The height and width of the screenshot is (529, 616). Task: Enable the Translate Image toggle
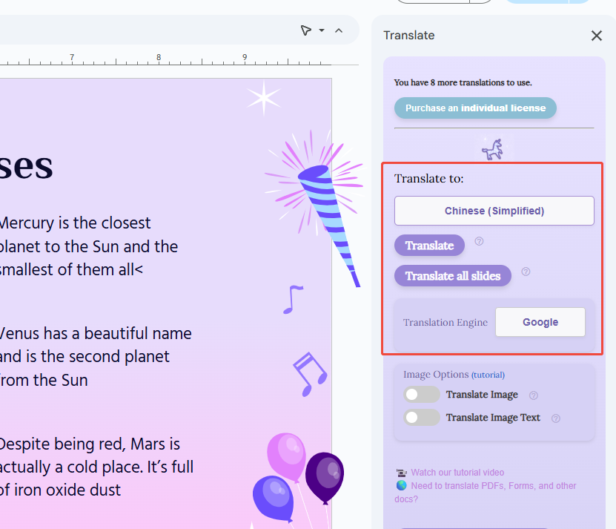[421, 395]
